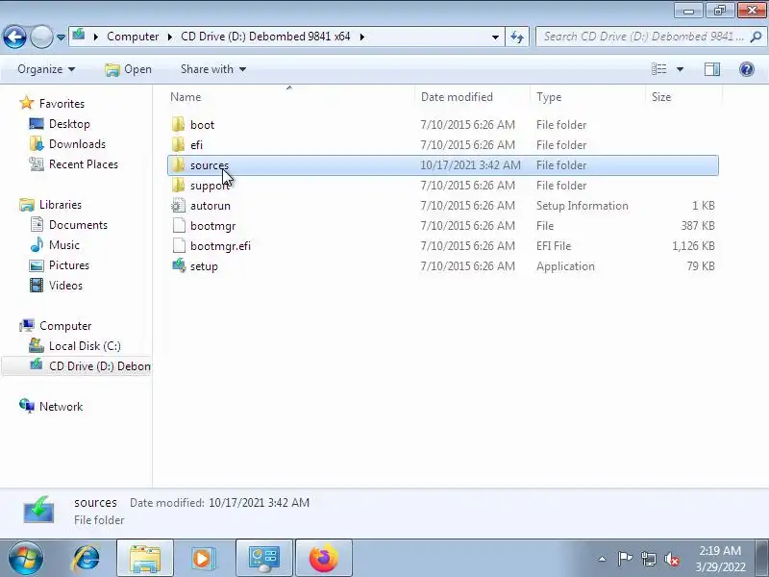
Task: Select the sources folder icon
Action: coord(179,164)
